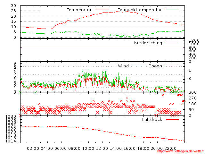Click the 1030 pressure axis value

[11, 116]
